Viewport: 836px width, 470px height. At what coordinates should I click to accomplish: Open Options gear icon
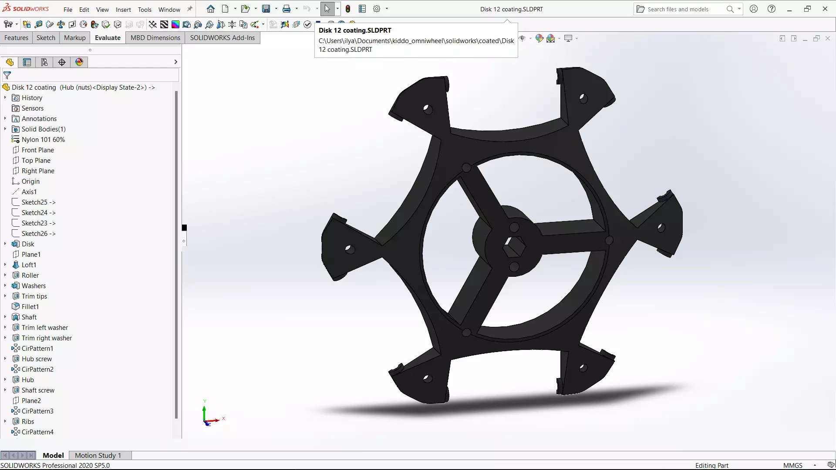click(x=377, y=9)
